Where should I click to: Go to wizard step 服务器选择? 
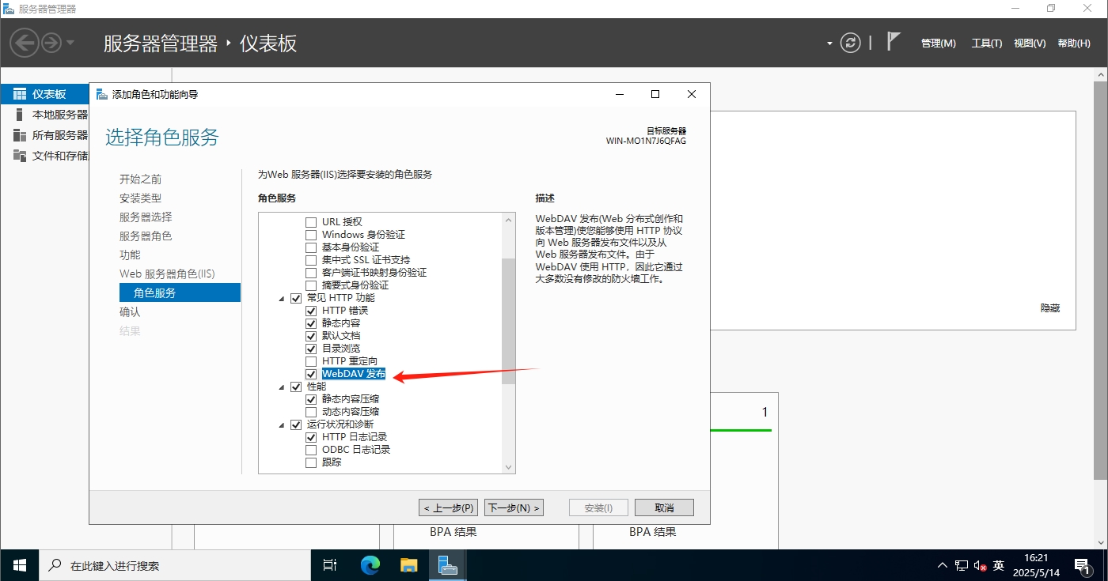[x=146, y=217]
